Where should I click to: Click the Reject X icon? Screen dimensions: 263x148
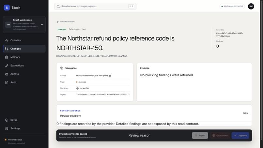[196, 135]
